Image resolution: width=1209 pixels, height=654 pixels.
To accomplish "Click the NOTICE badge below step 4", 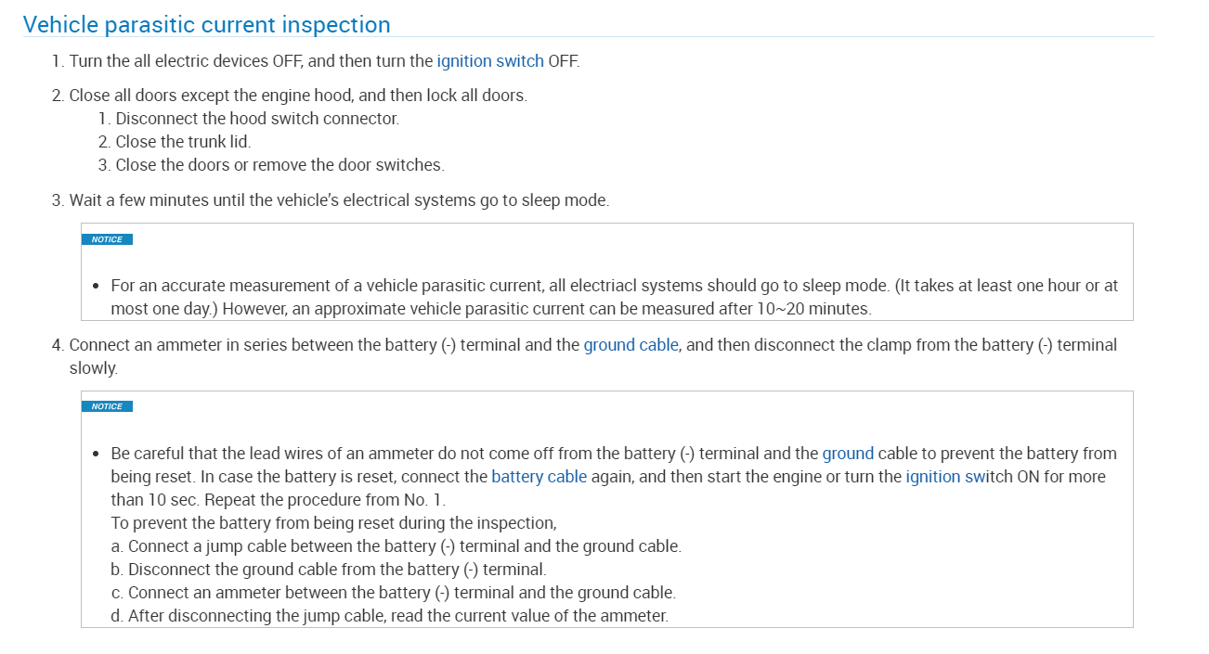I will tap(107, 406).
